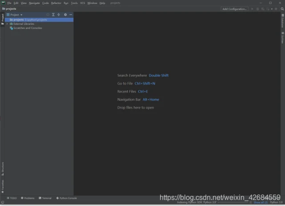Viewport: 285px width, 206px height.
Task: Open the Code menu
Action: coord(45,3)
